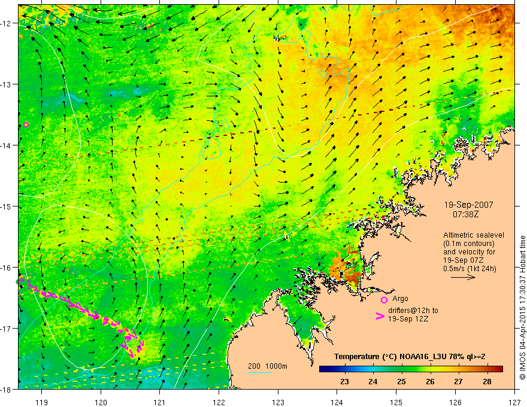Screen dimensions: 527x407
Task: Click the 'Argo' legend label
Action: click(x=400, y=299)
